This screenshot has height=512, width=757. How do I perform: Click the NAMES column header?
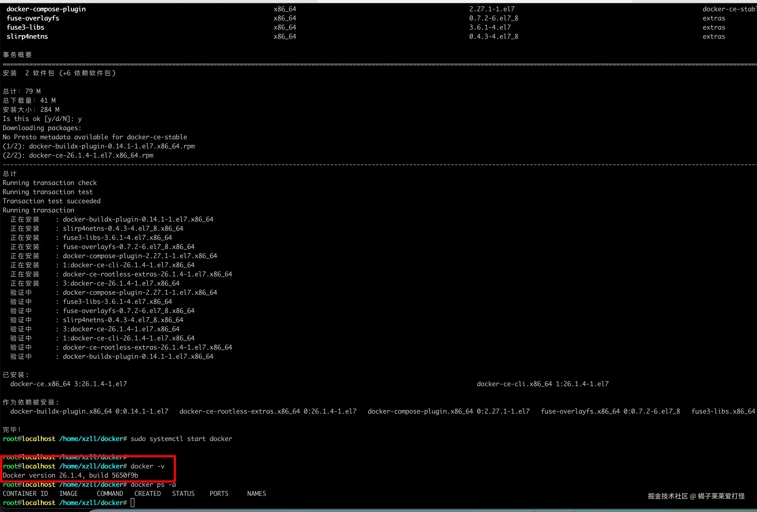pyautogui.click(x=256, y=493)
